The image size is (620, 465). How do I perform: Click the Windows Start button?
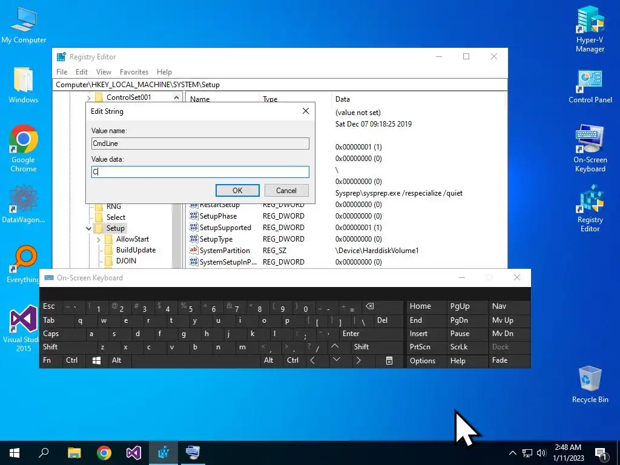pos(15,453)
